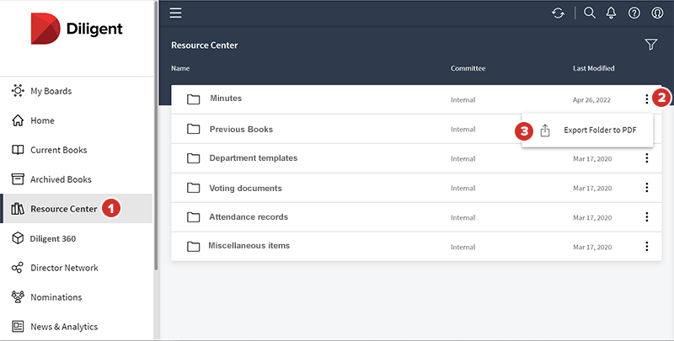Navigate to Director Network

coord(64,268)
